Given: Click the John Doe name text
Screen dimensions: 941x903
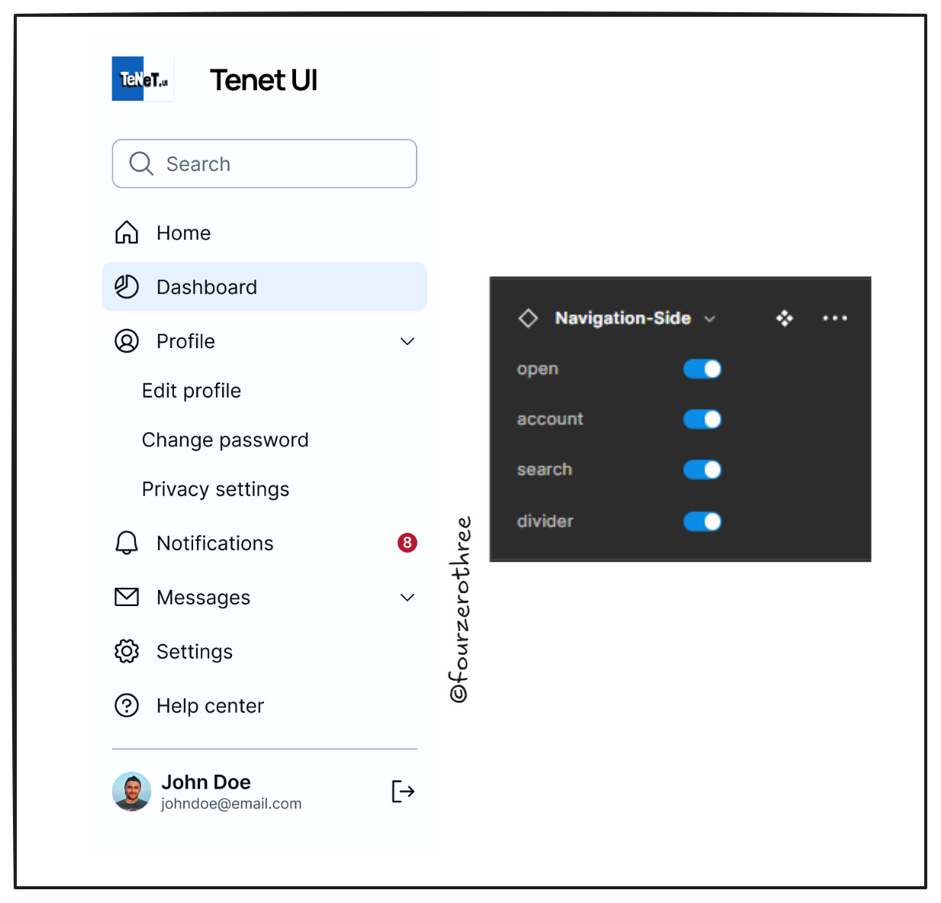Looking at the screenshot, I should tap(206, 782).
